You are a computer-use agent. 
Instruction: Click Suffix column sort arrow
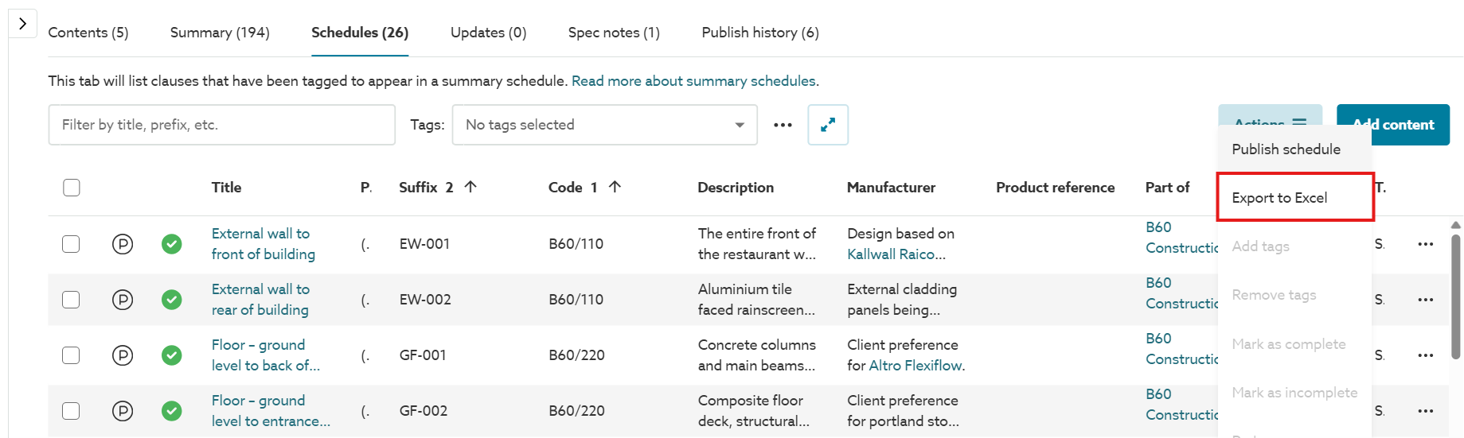470,187
